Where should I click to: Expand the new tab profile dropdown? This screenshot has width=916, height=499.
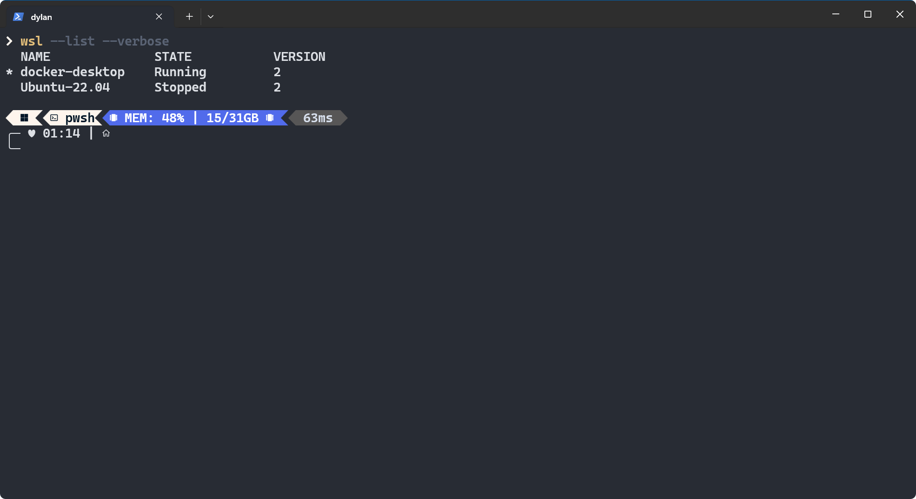click(211, 17)
